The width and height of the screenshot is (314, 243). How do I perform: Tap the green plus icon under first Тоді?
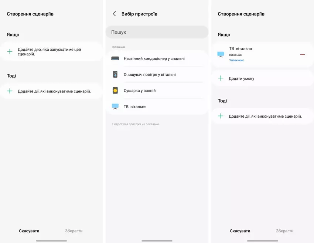pos(10,91)
